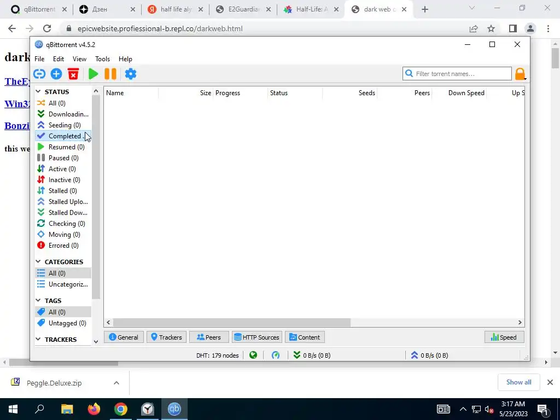
Task: Bookmark this page with star icon
Action: 492,28
